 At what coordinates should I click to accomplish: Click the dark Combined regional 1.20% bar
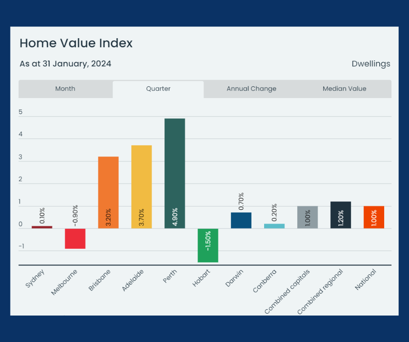click(341, 215)
